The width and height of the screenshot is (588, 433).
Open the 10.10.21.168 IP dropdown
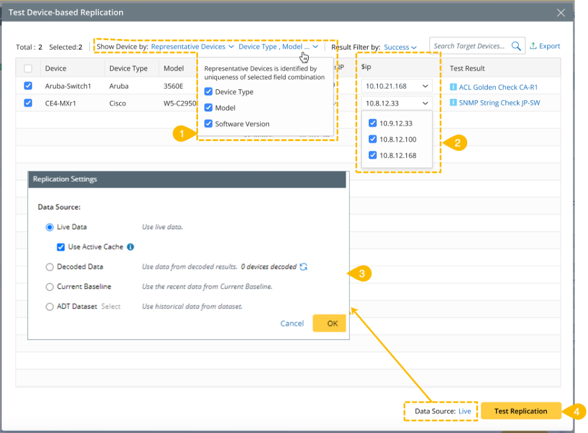(397, 86)
